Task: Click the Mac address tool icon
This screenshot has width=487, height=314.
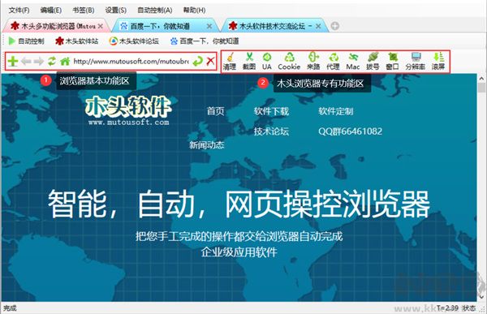Action: 353,61
